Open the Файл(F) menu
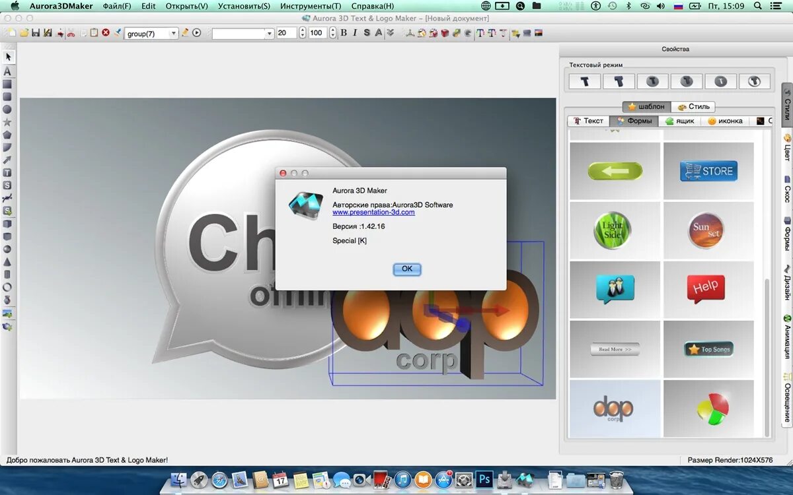Screen dimensions: 793x495 pyautogui.click(x=117, y=6)
